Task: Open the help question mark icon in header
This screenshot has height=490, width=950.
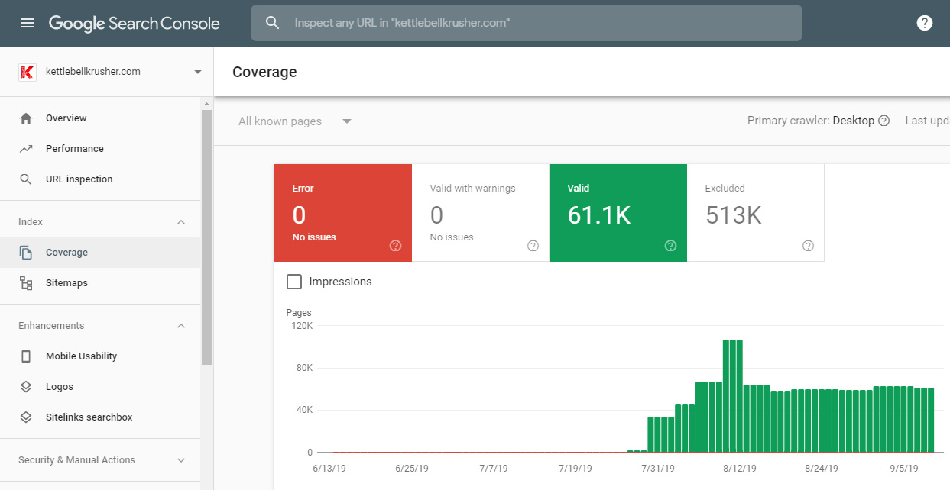Action: [925, 23]
